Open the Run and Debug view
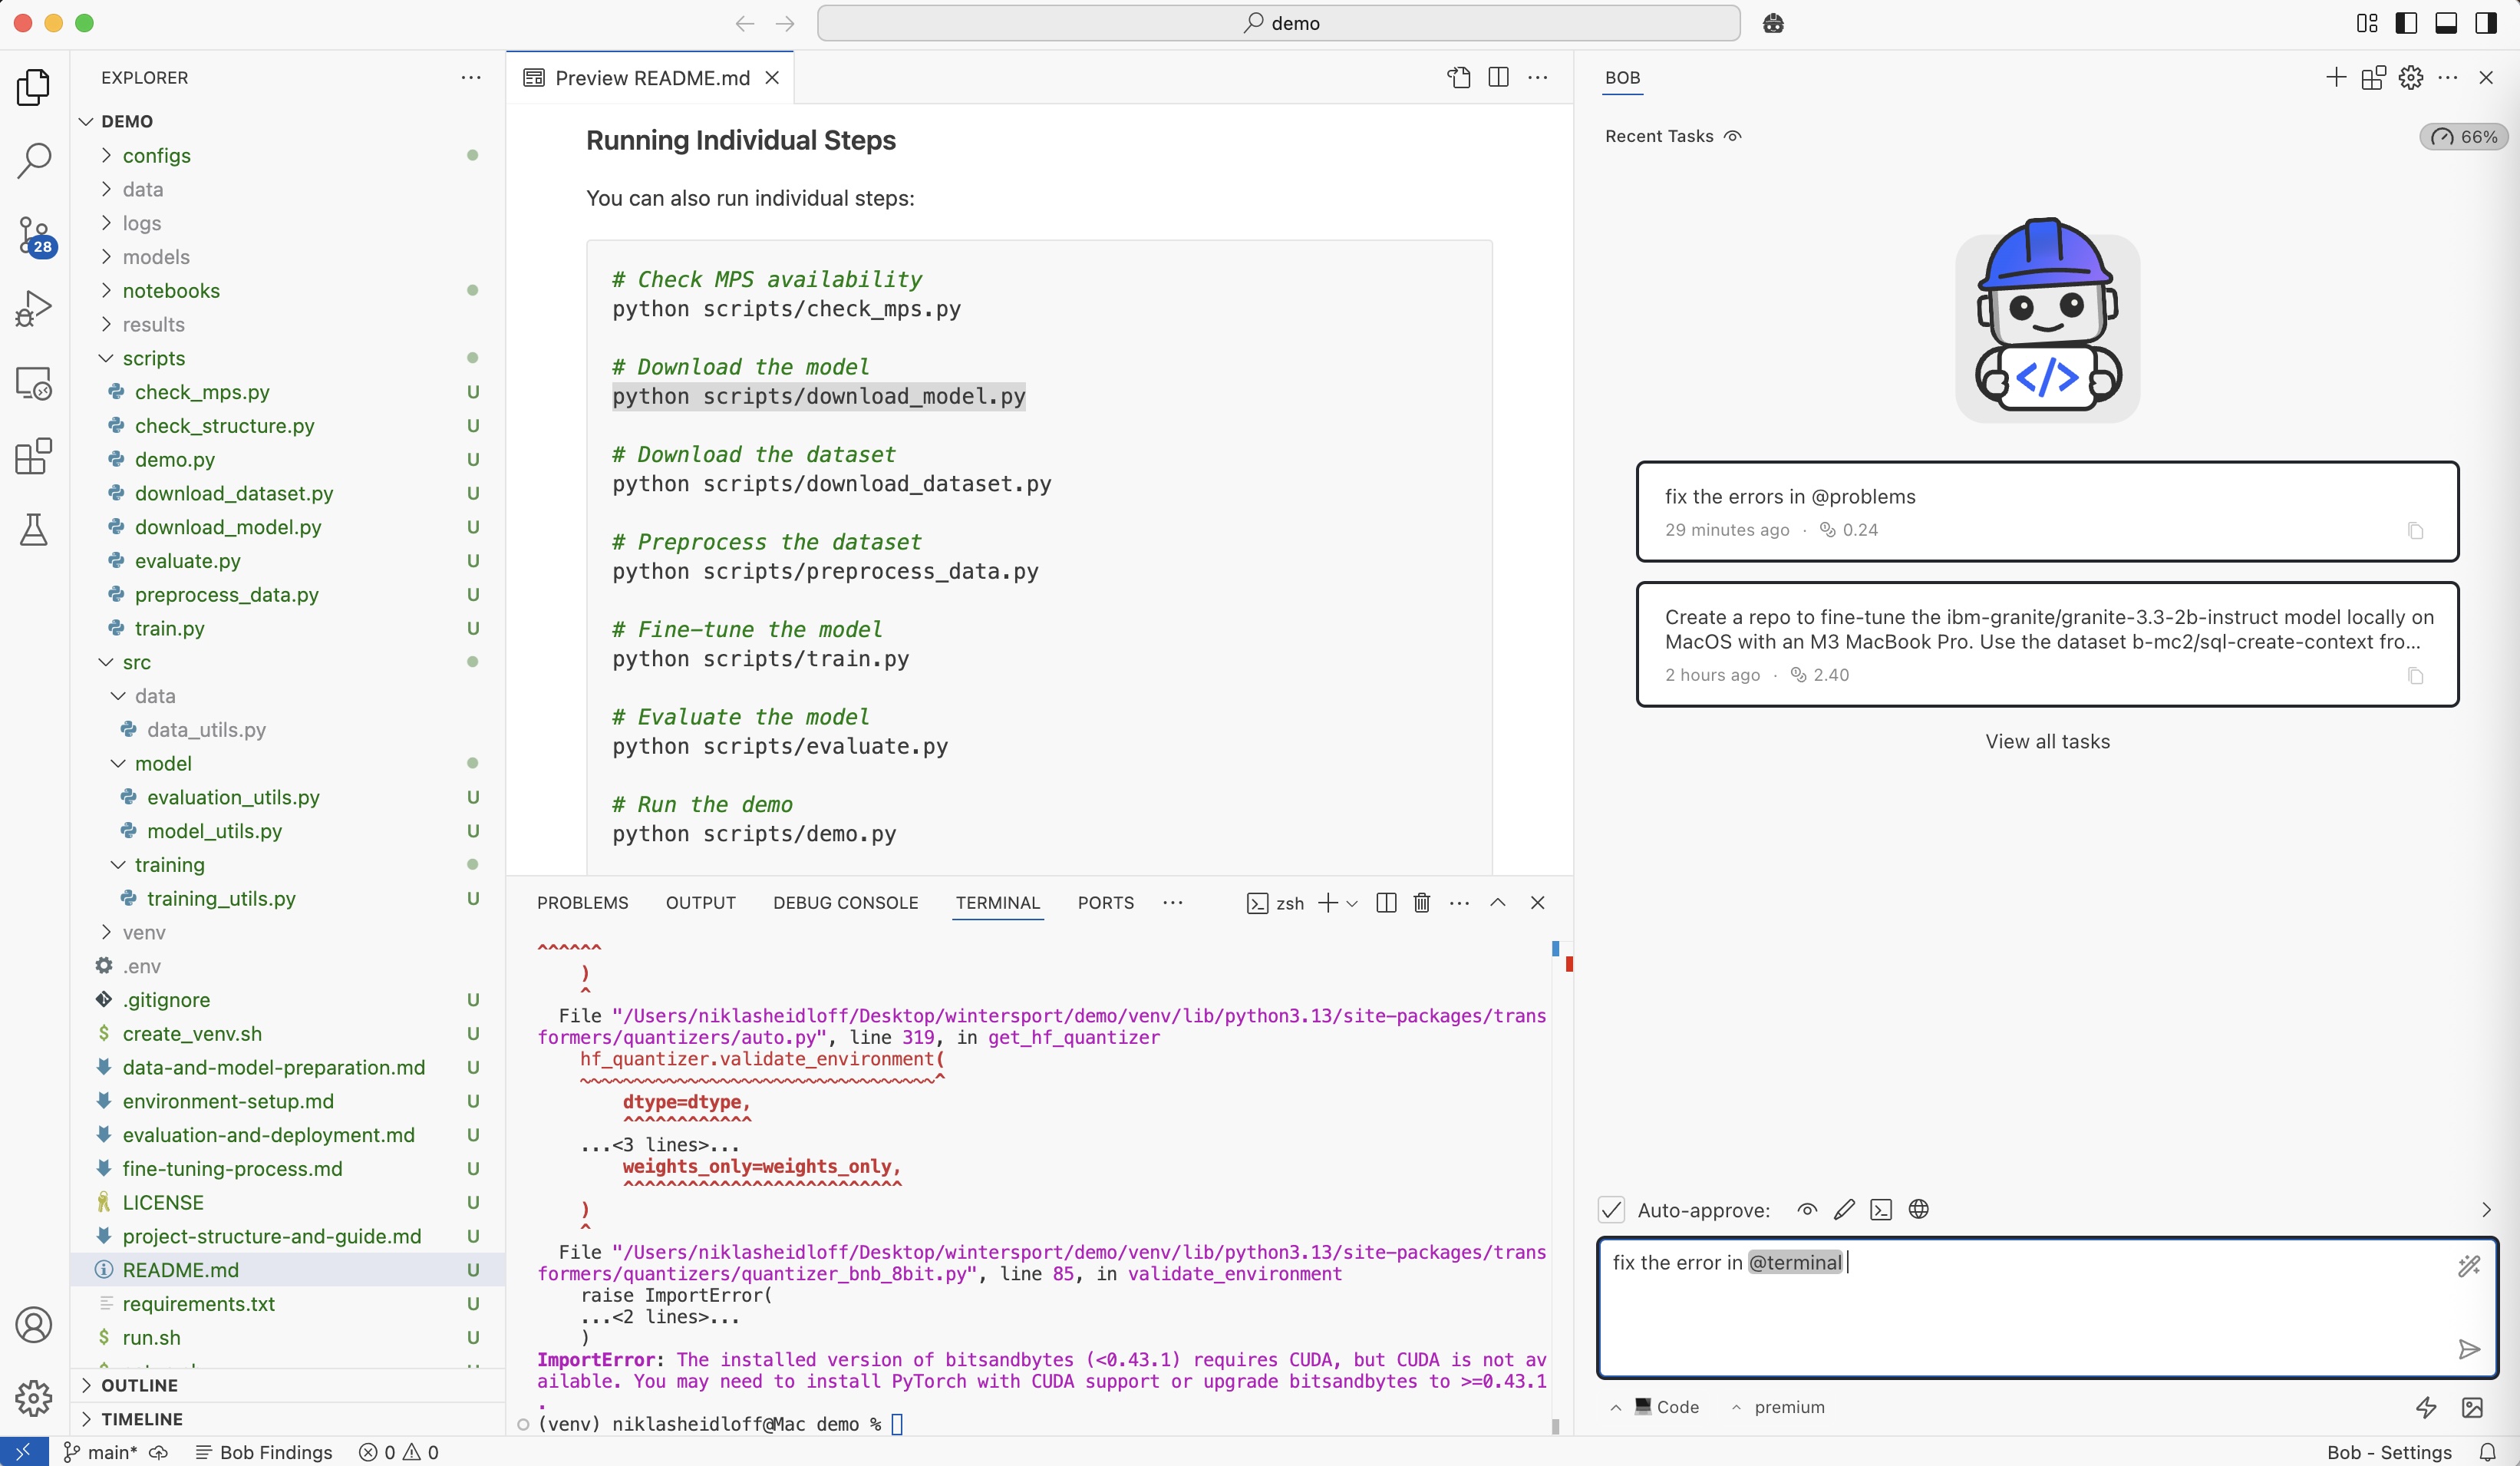Screen dimensions: 2520x1466 click(x=34, y=309)
